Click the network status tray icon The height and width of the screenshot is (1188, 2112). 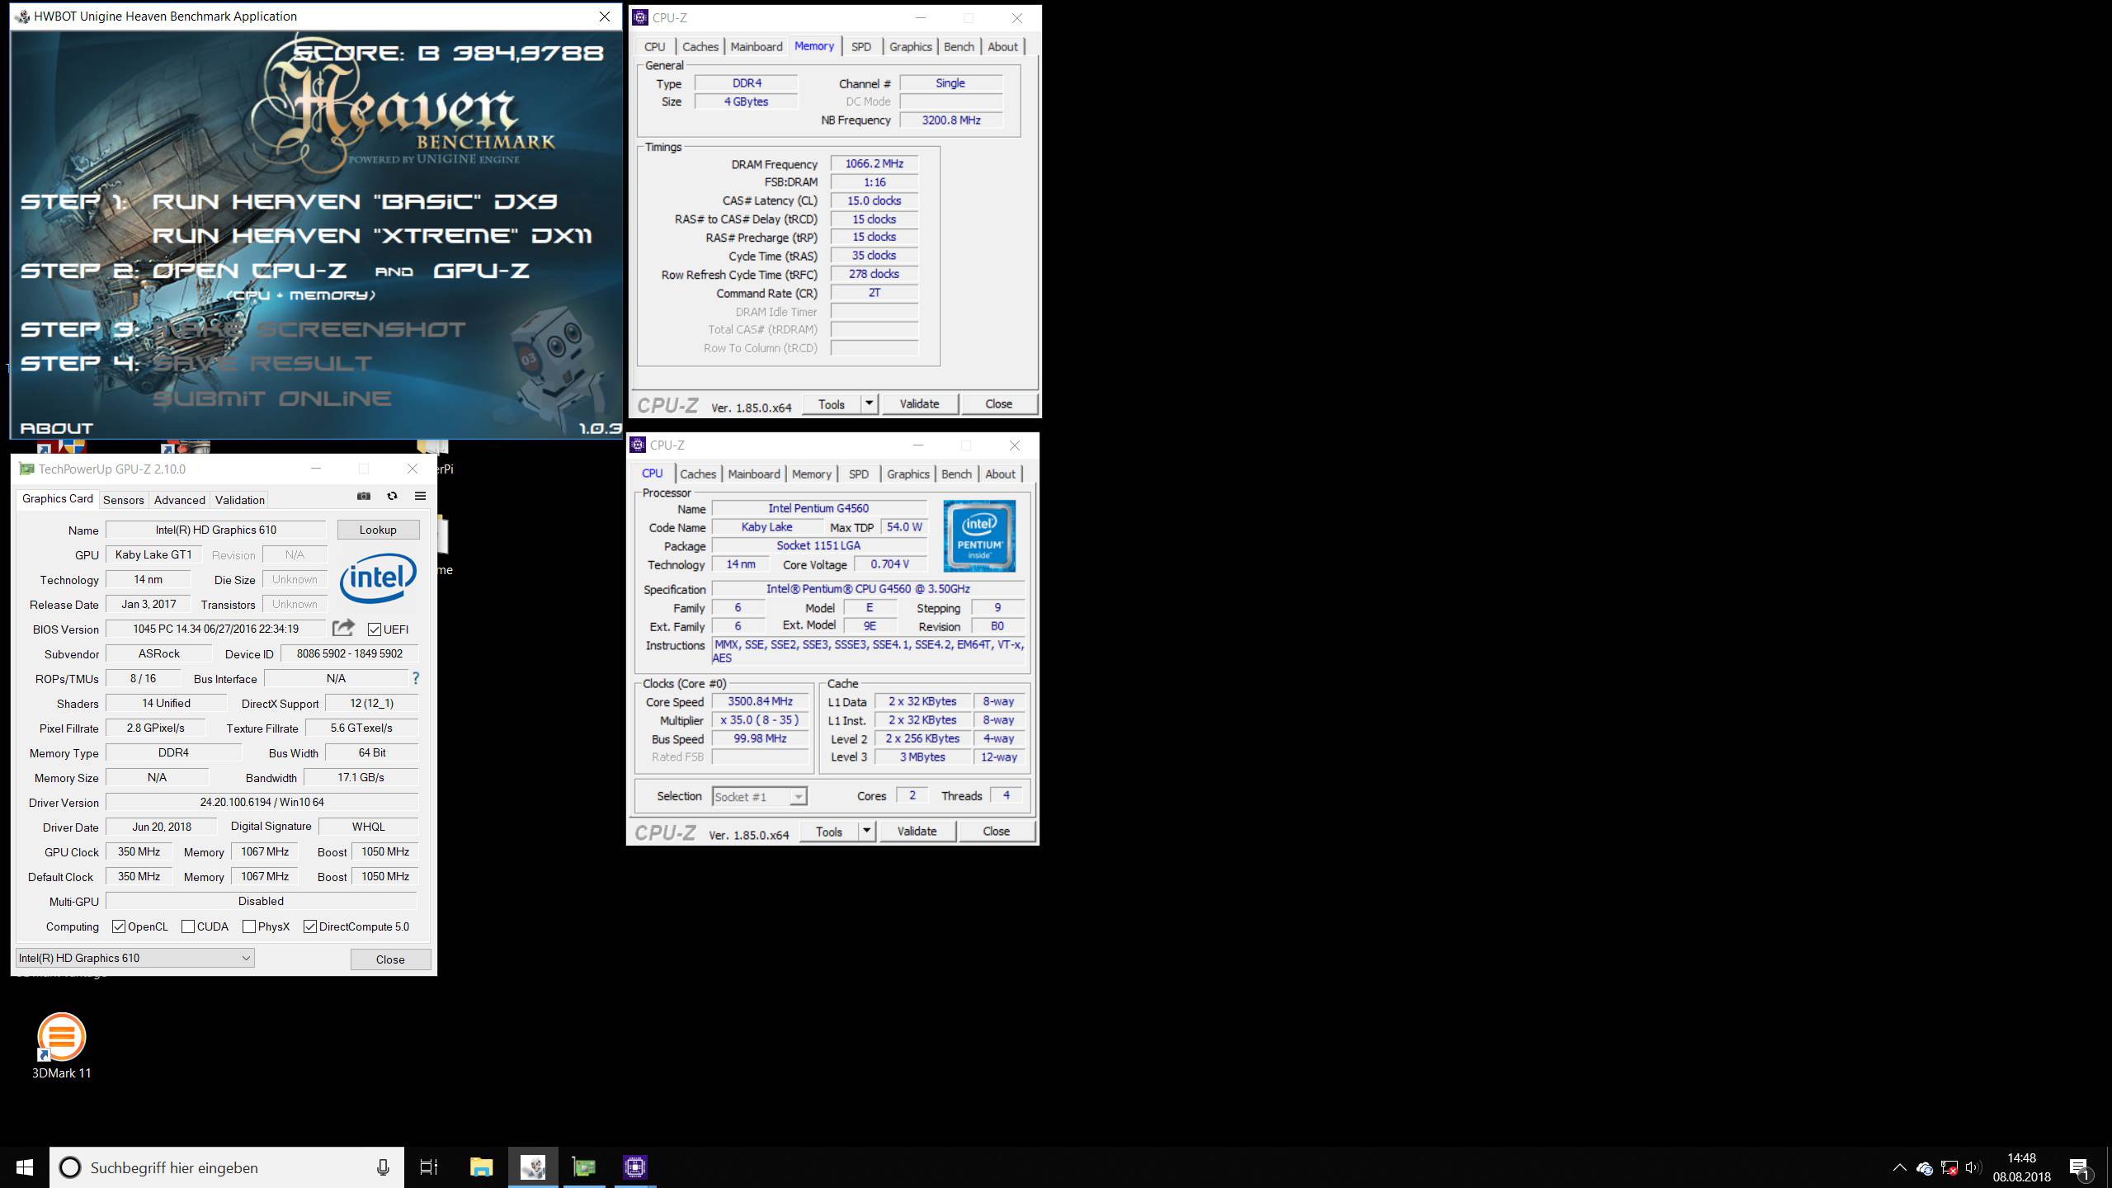click(1949, 1167)
